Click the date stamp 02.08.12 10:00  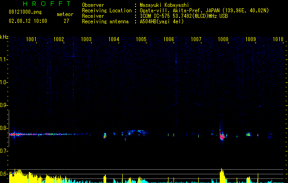click(x=28, y=21)
